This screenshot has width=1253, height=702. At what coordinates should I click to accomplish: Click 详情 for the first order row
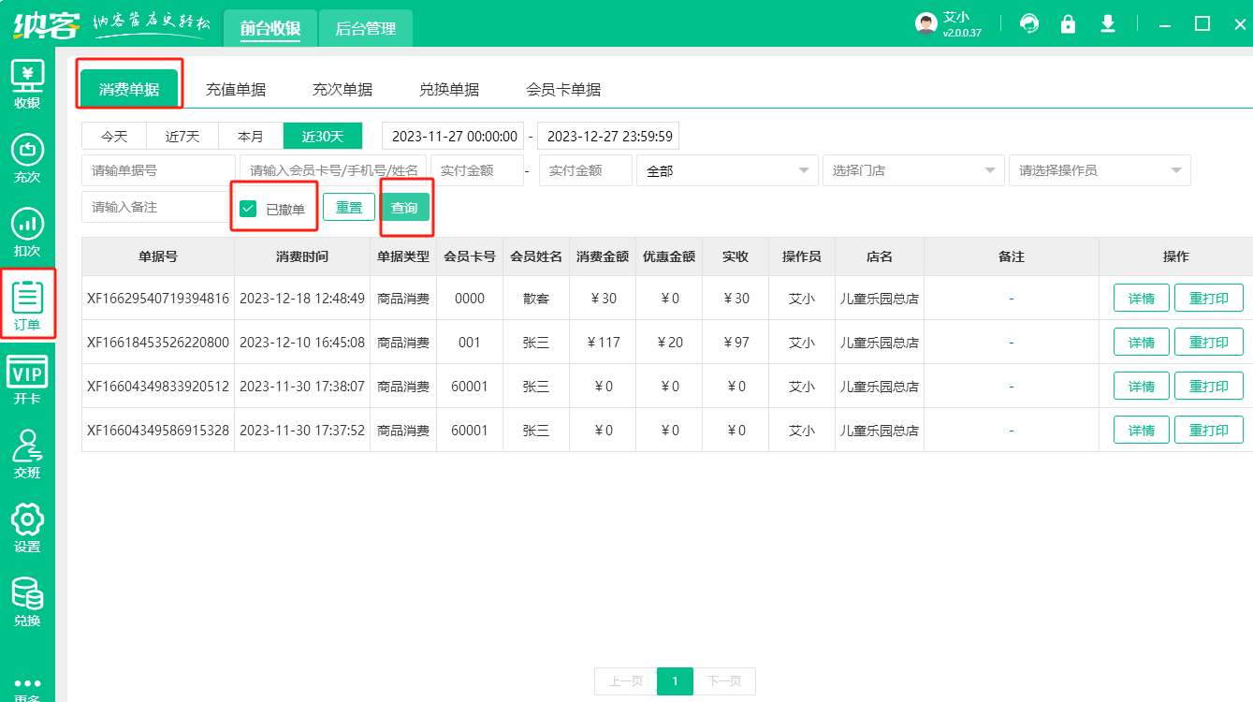point(1141,299)
